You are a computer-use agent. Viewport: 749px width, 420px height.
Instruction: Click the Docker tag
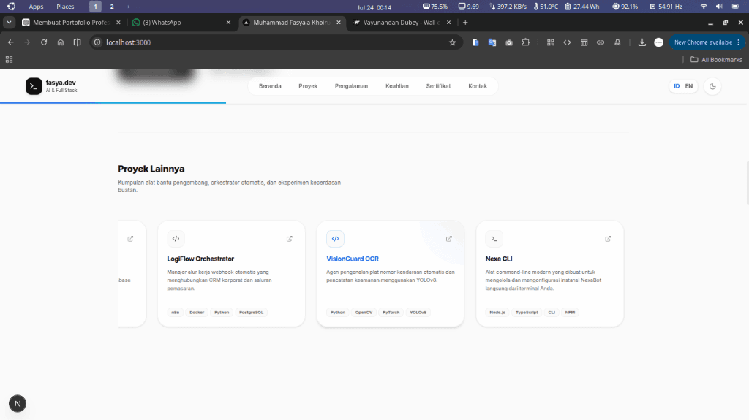point(197,313)
